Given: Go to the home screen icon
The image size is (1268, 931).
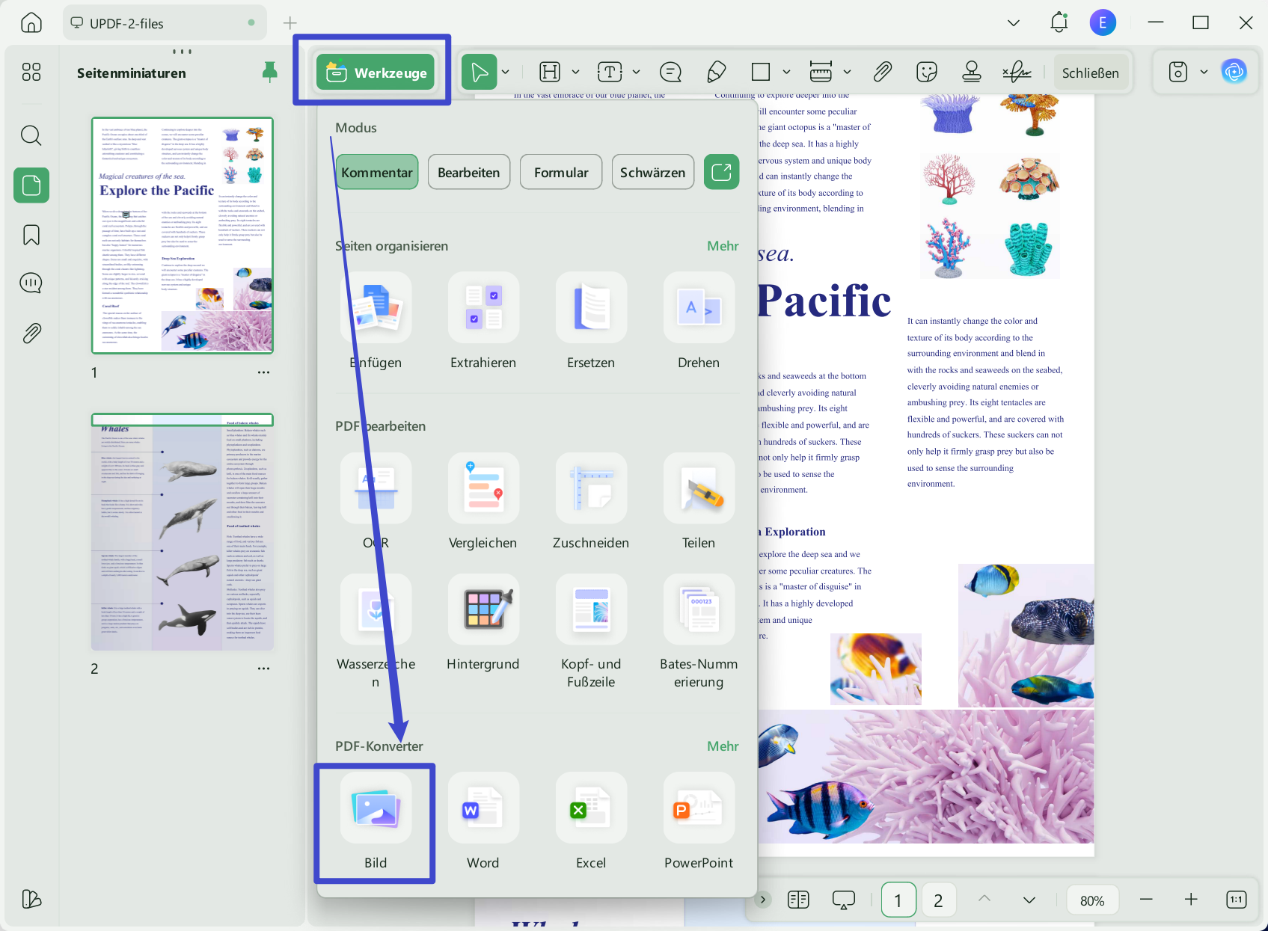Looking at the screenshot, I should pyautogui.click(x=31, y=23).
